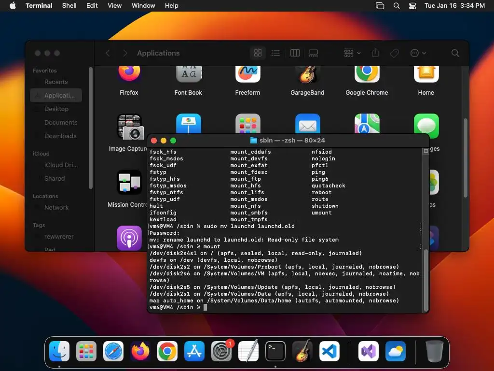Open Control Center in menu bar
The width and height of the screenshot is (494, 371).
412,6
